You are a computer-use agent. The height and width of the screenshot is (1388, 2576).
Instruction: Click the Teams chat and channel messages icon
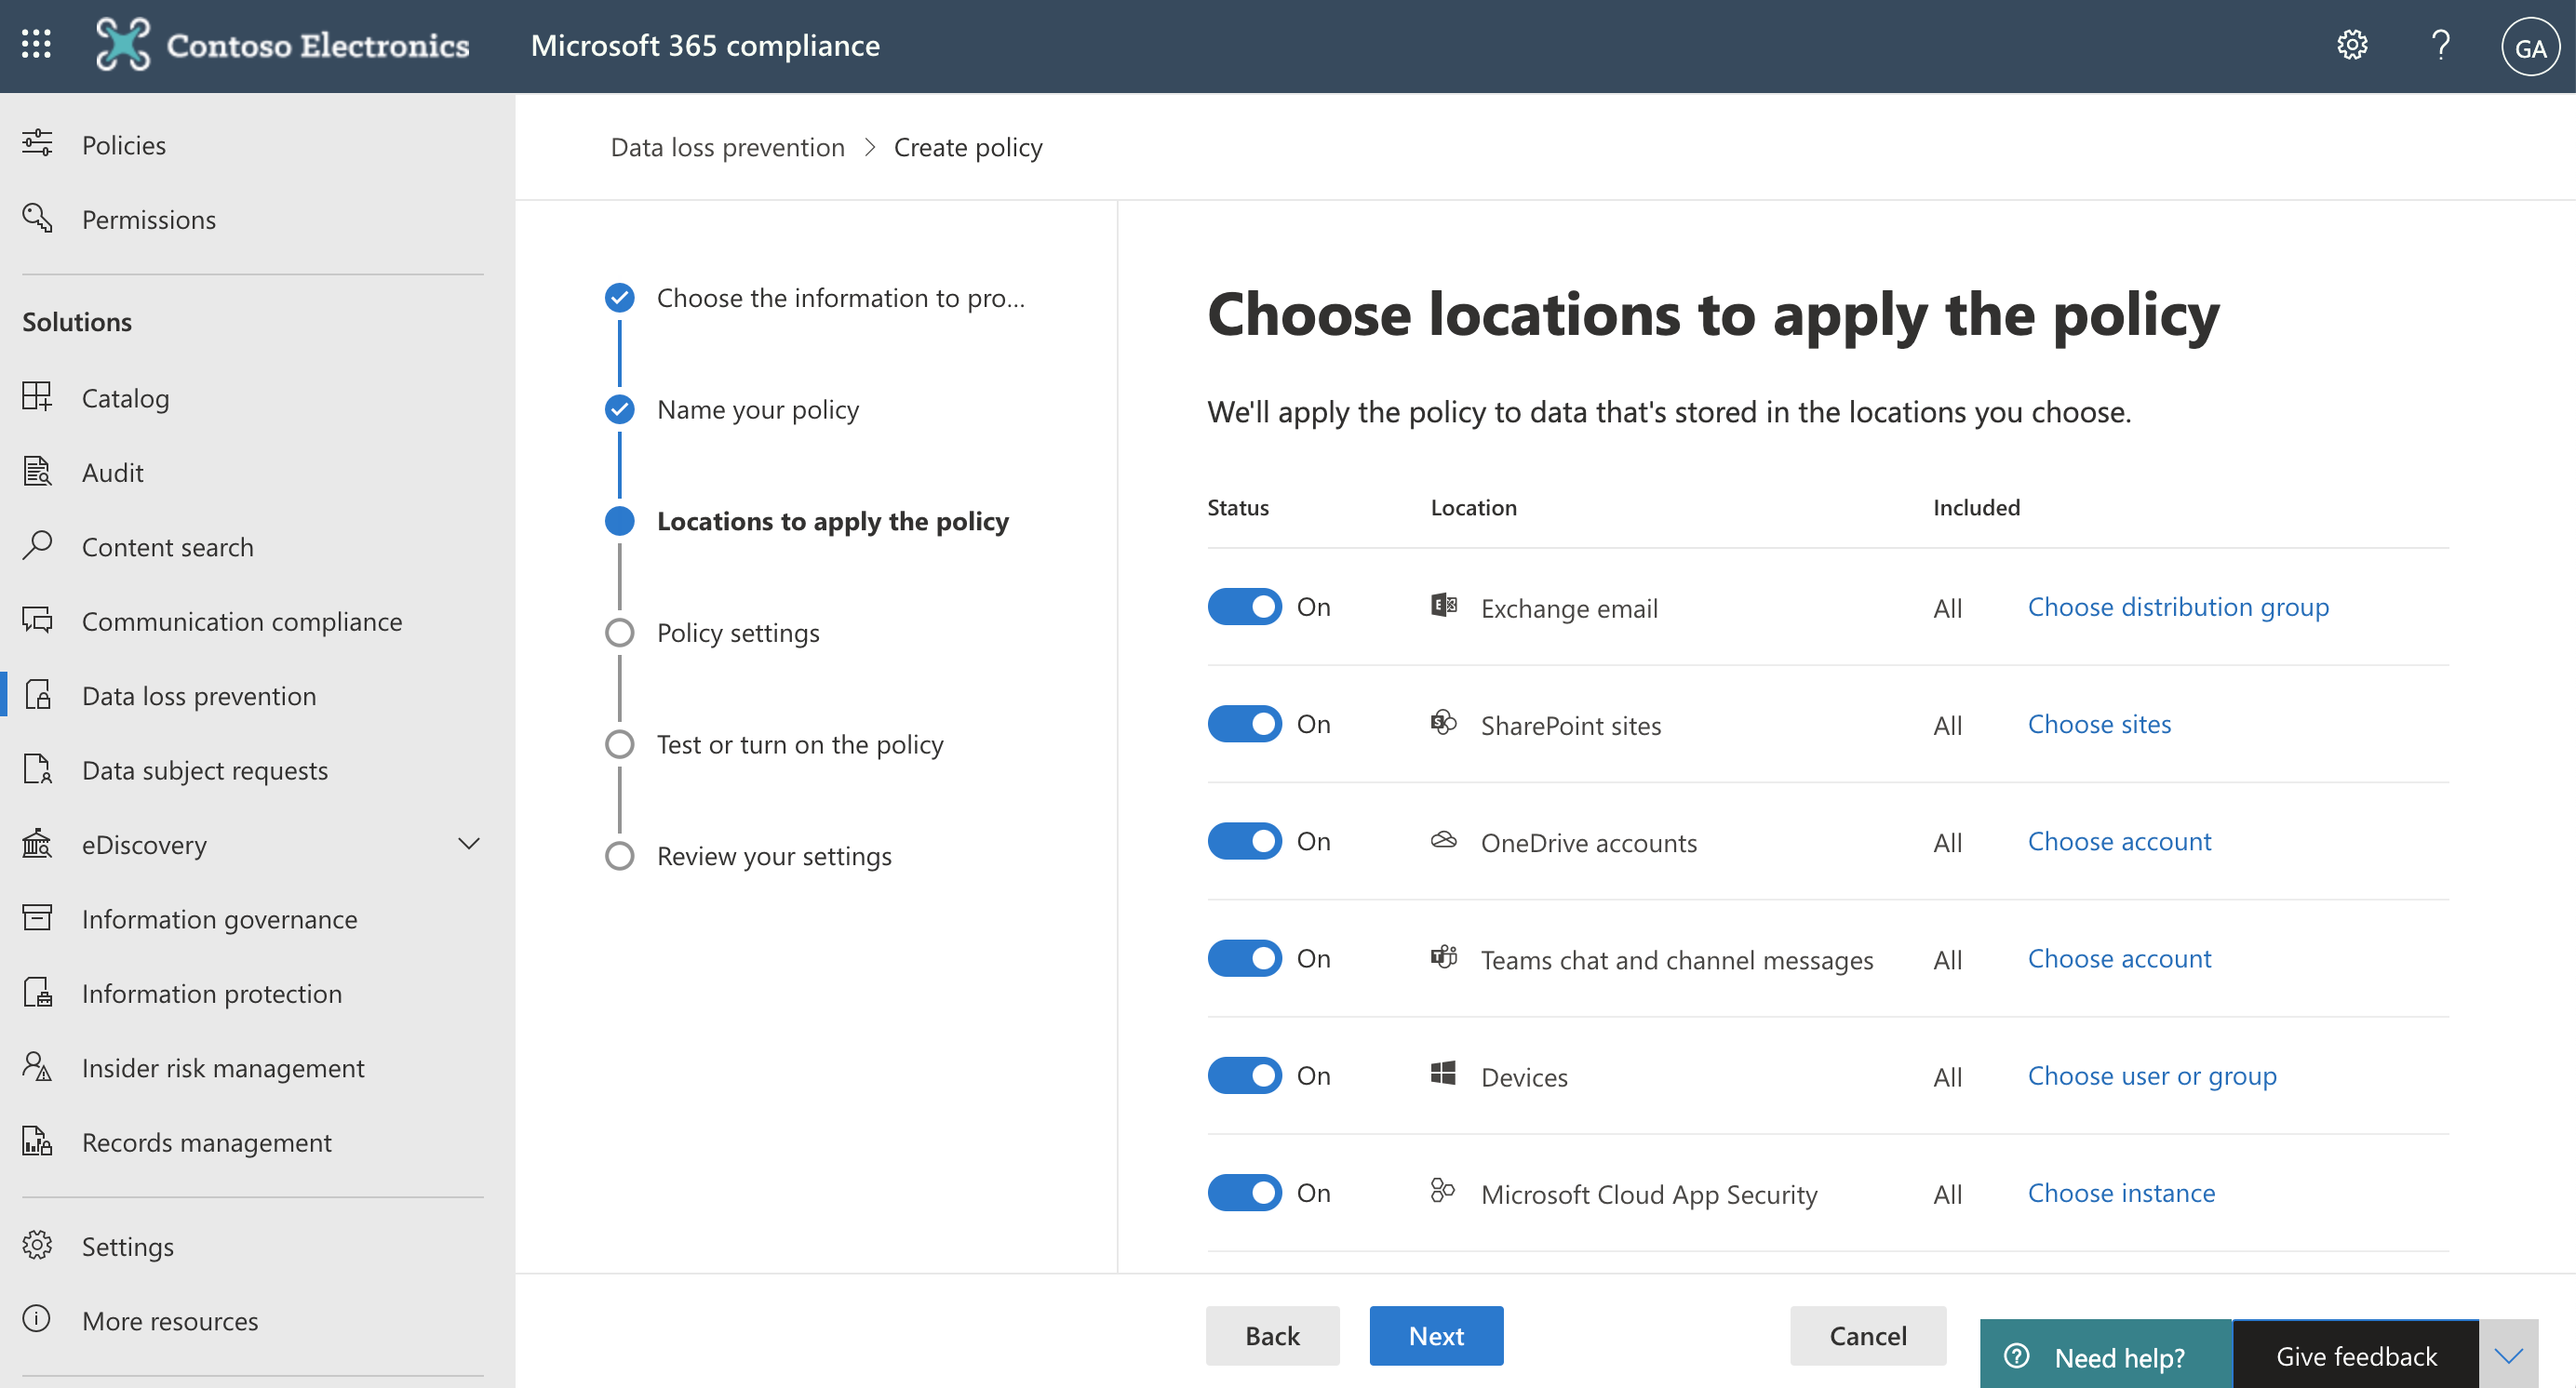click(x=1442, y=955)
